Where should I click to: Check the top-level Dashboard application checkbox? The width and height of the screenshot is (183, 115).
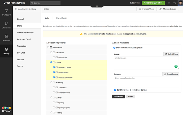pos(48,47)
